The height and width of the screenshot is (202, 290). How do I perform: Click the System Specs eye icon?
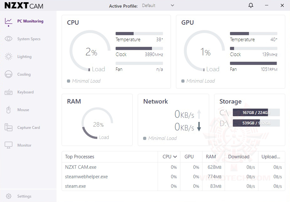coord(9,39)
